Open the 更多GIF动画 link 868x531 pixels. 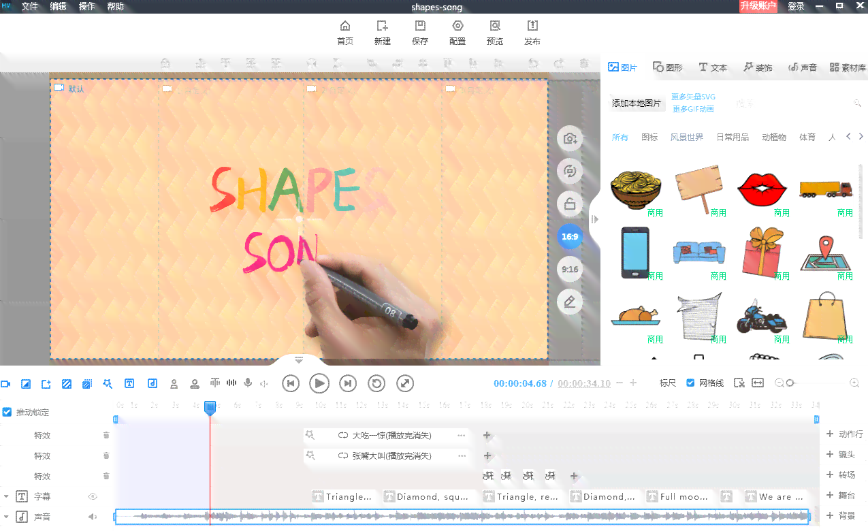693,109
